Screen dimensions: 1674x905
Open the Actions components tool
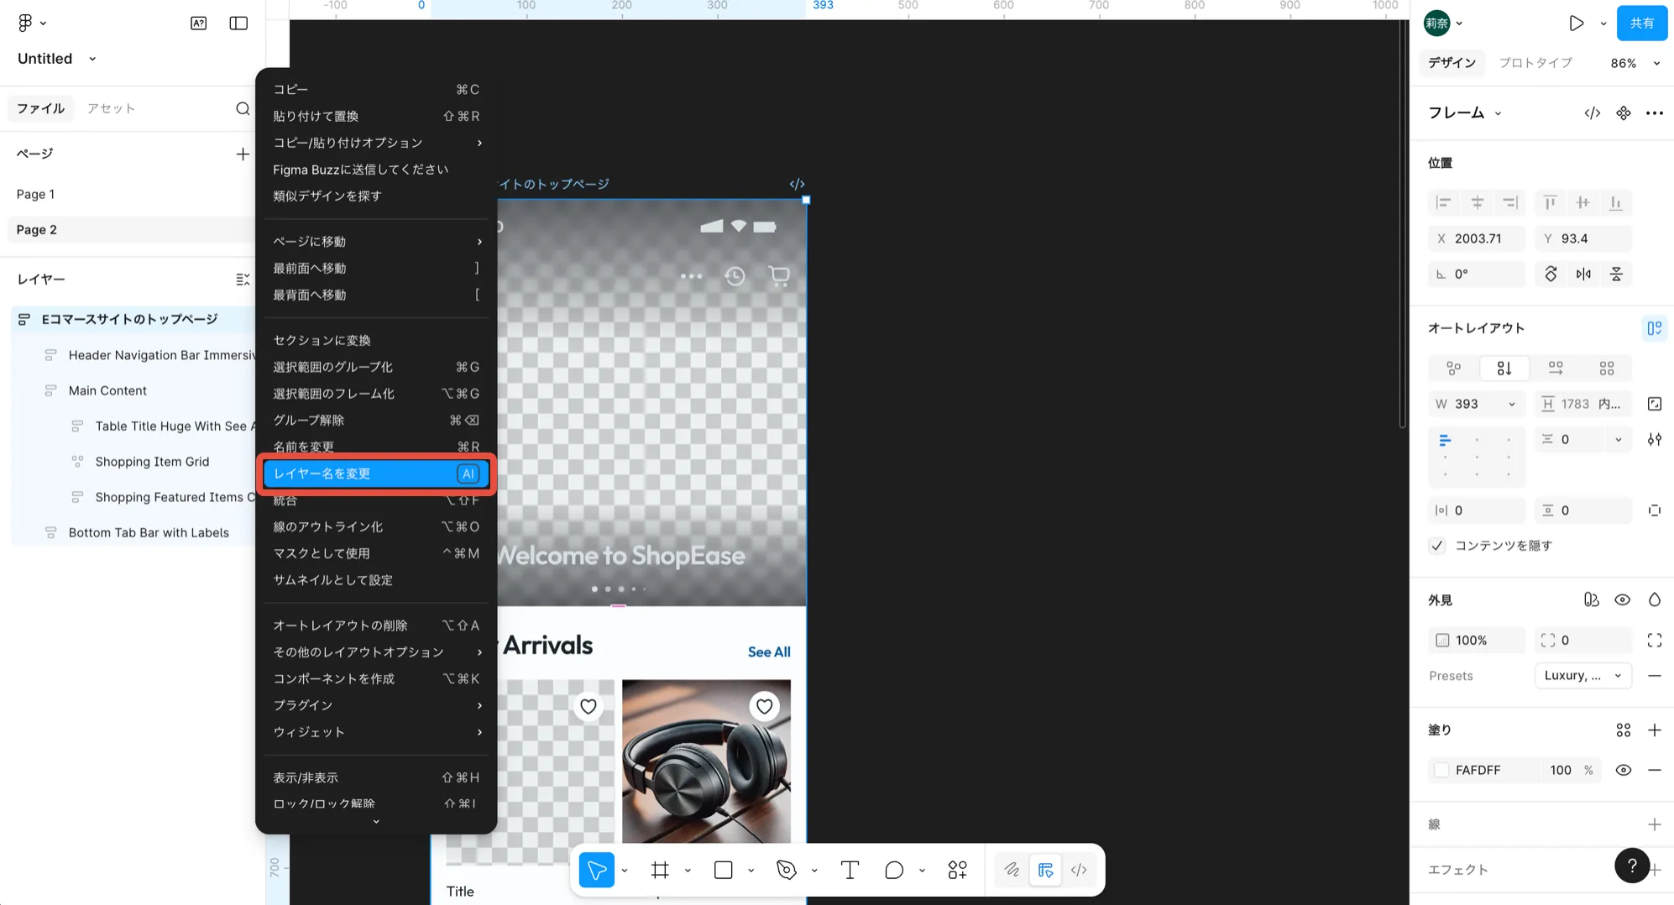[x=957, y=871]
